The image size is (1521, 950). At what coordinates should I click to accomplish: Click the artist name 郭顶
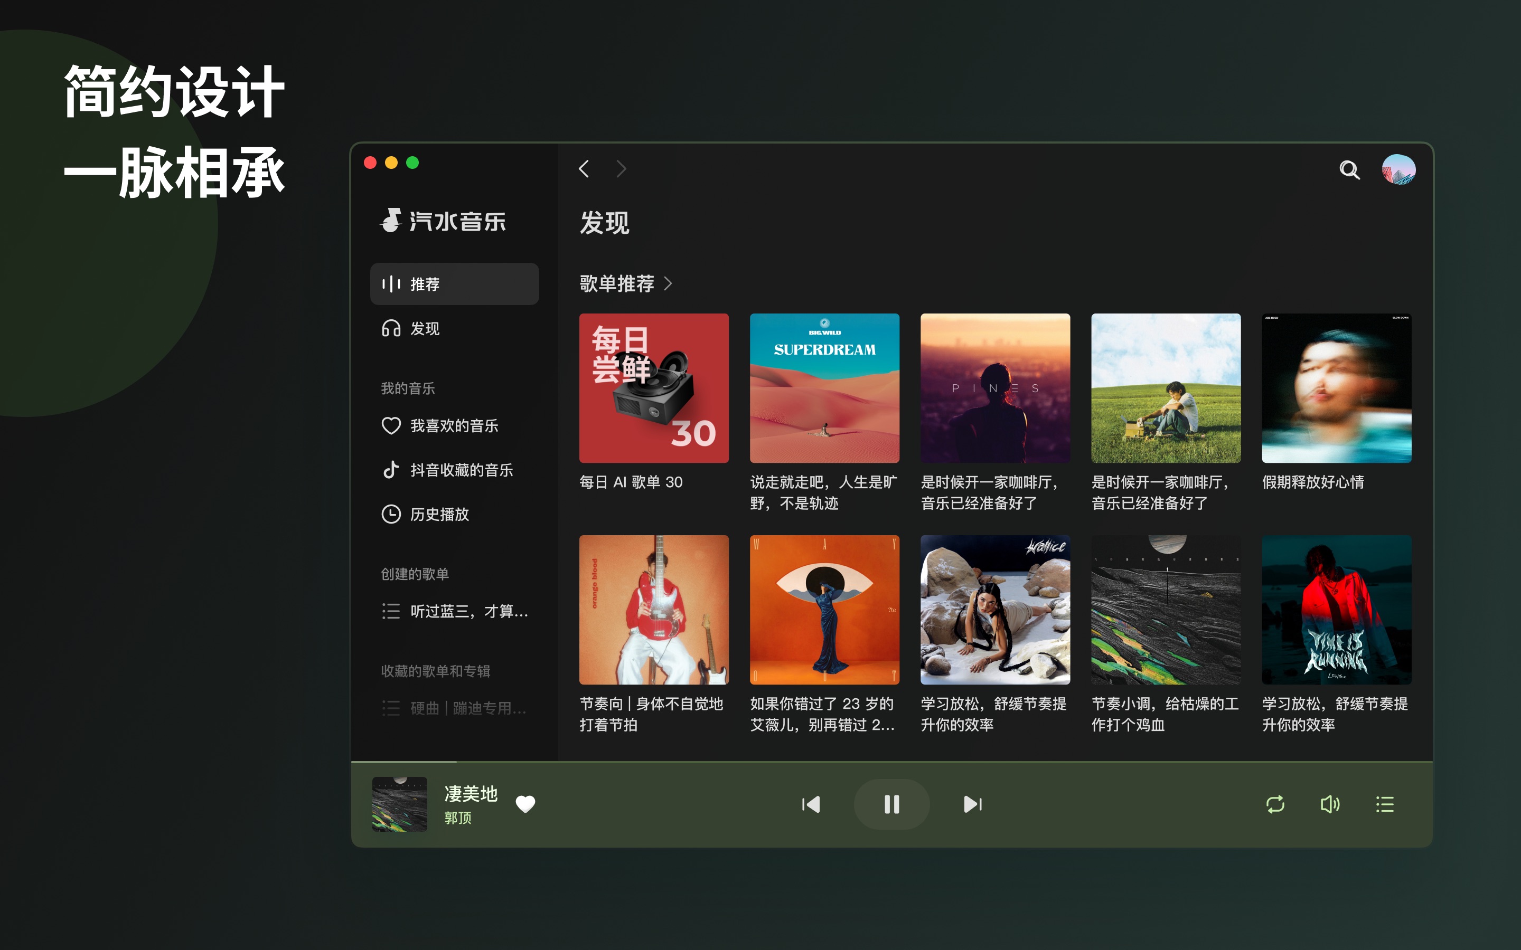tap(457, 818)
